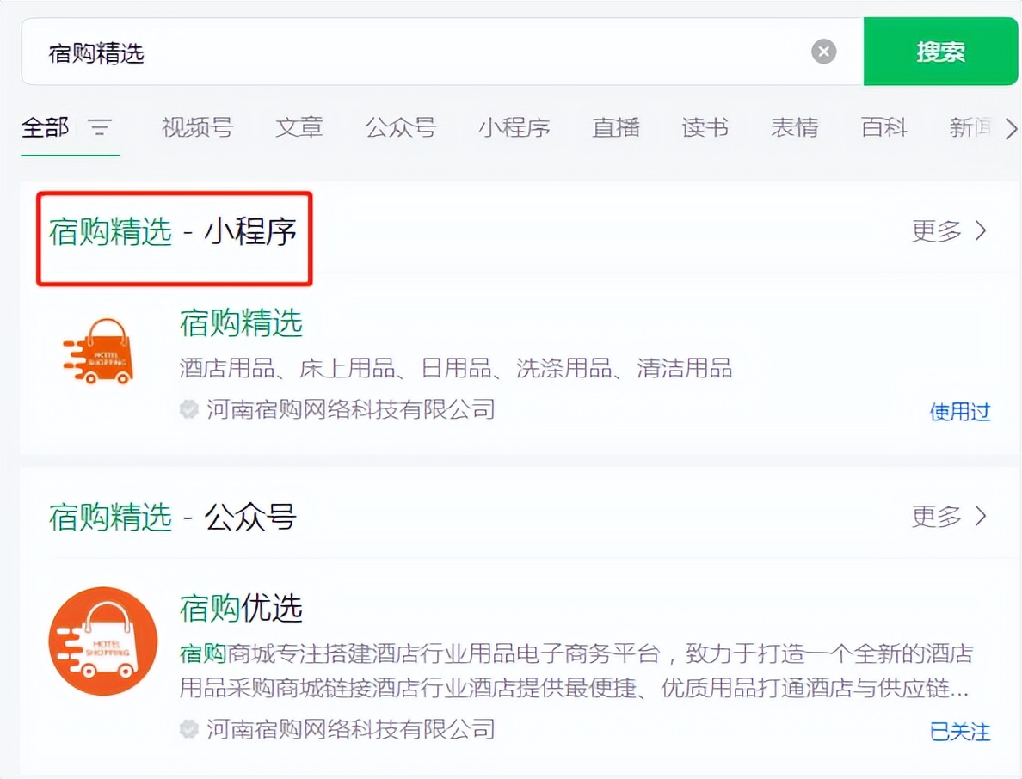Open the 公众号 category tab
This screenshot has height=779, width=1022.
click(400, 126)
